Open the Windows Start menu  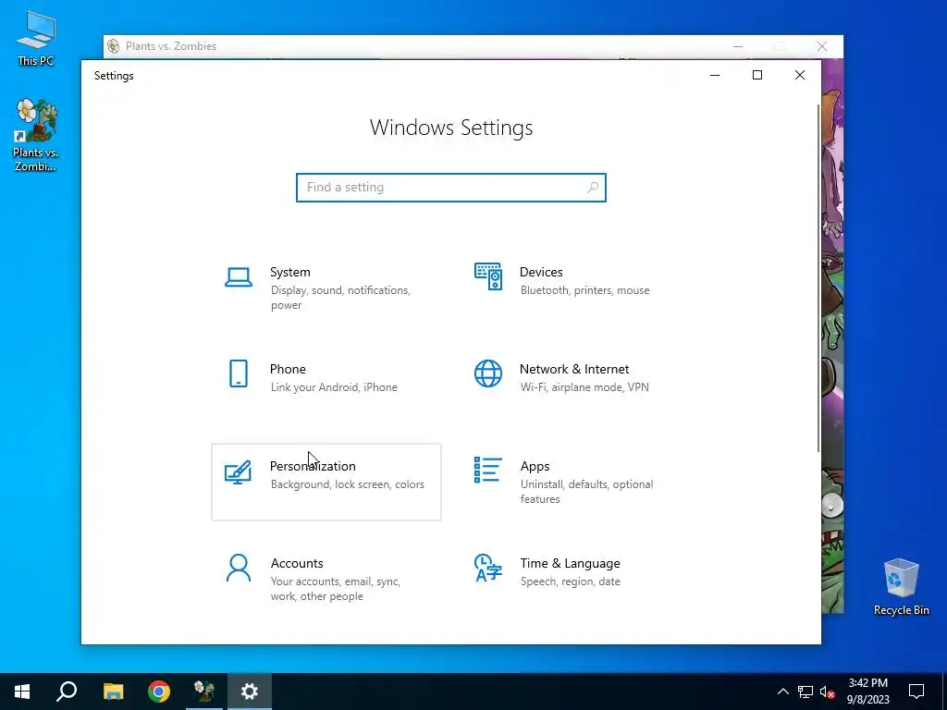(22, 692)
